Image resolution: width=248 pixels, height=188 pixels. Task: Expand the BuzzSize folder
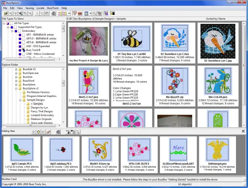pyautogui.click(x=16, y=77)
